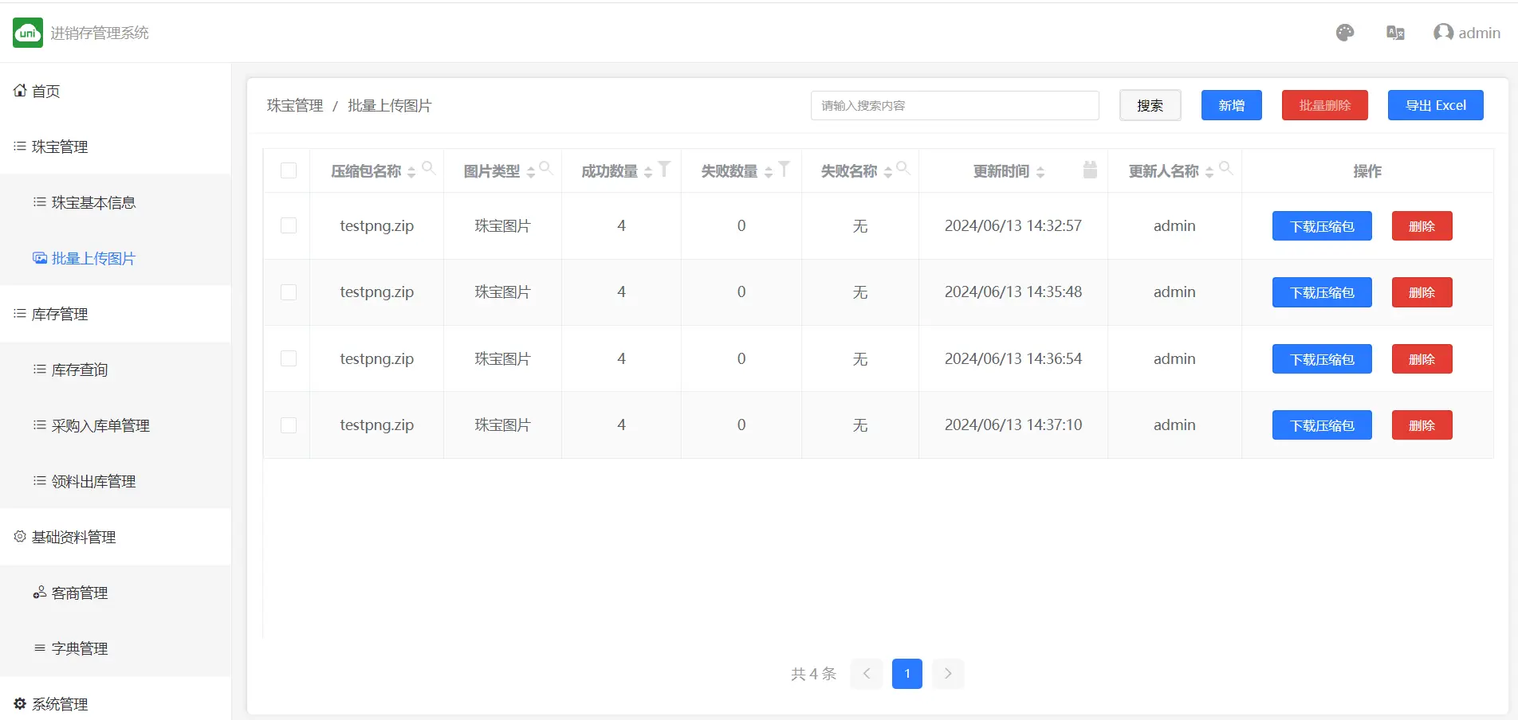Go to the next page arrow

click(x=948, y=674)
